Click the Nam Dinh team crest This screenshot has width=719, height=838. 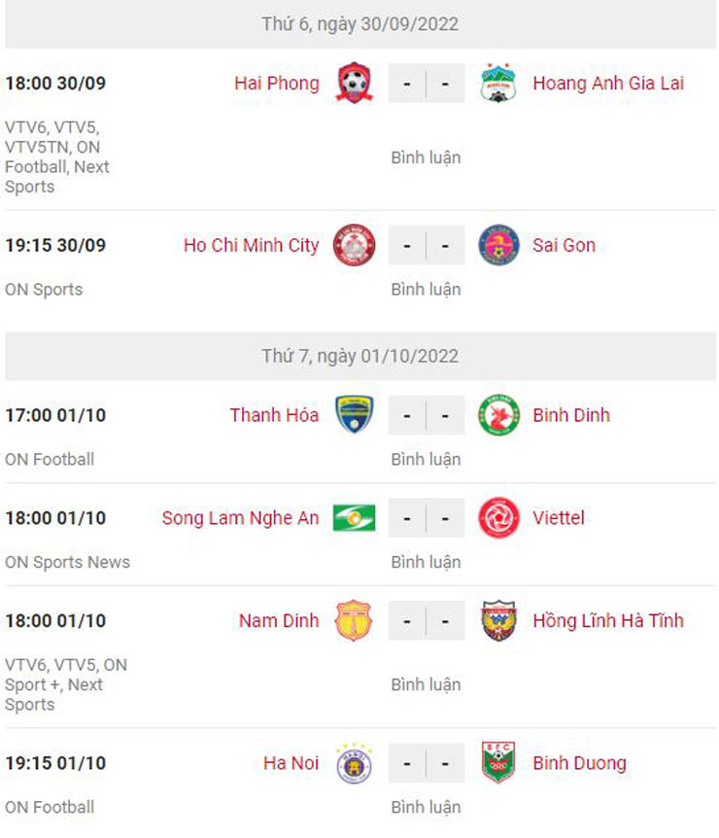354,621
